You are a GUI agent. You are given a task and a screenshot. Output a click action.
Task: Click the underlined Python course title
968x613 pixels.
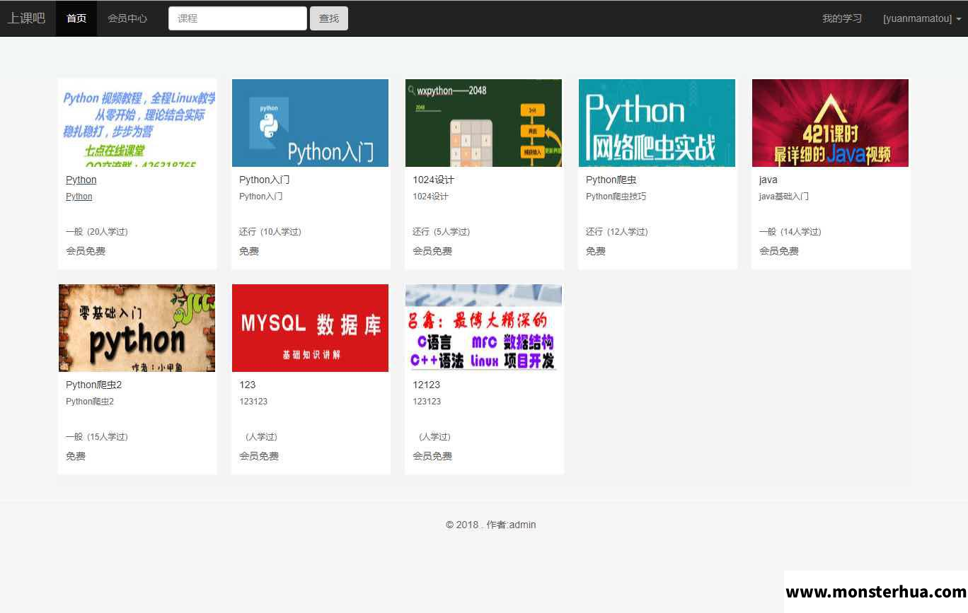coord(81,180)
